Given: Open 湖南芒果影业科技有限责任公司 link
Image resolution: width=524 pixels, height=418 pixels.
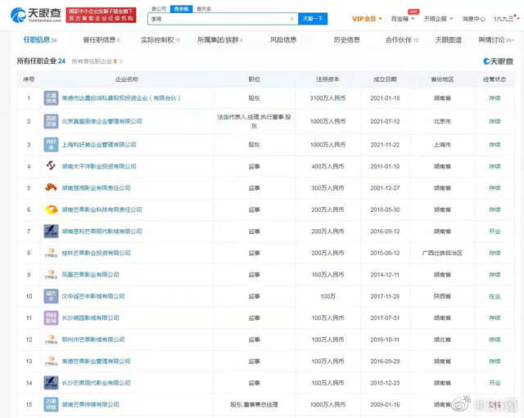Looking at the screenshot, I should coord(102,209).
